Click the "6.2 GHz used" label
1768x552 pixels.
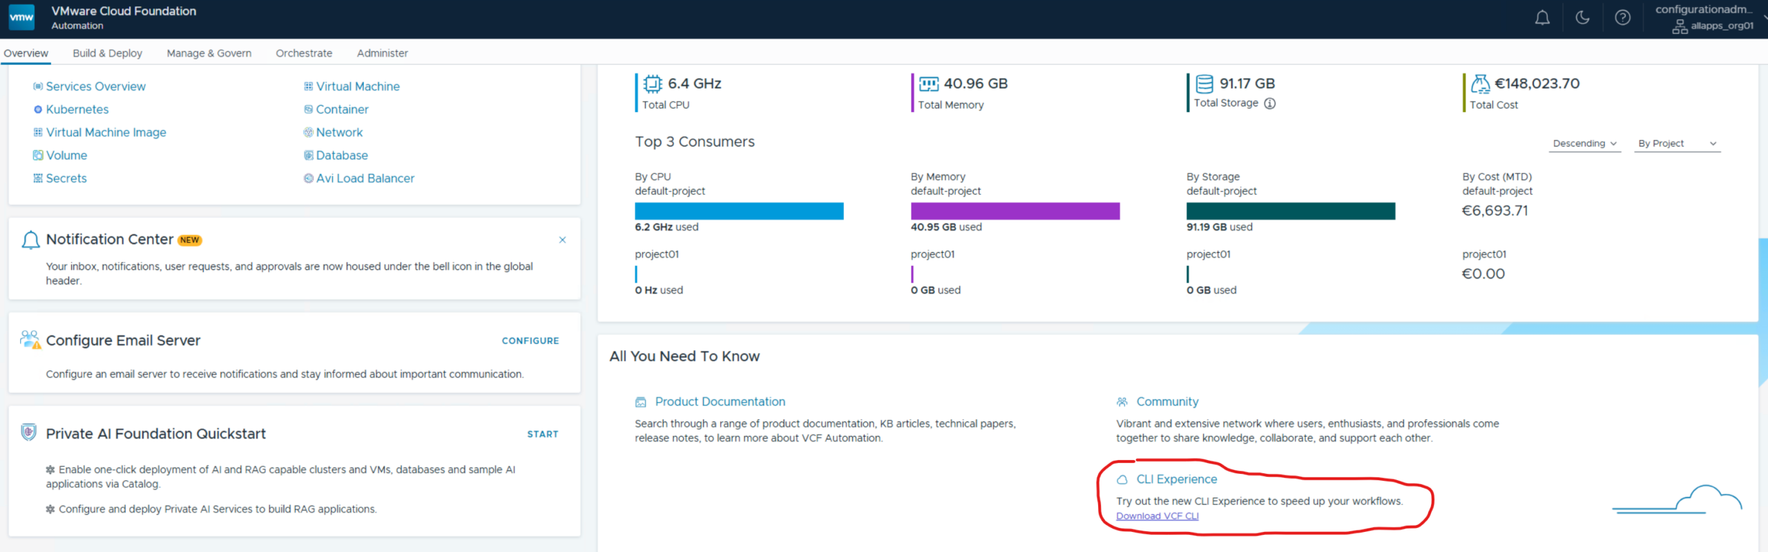point(666,227)
